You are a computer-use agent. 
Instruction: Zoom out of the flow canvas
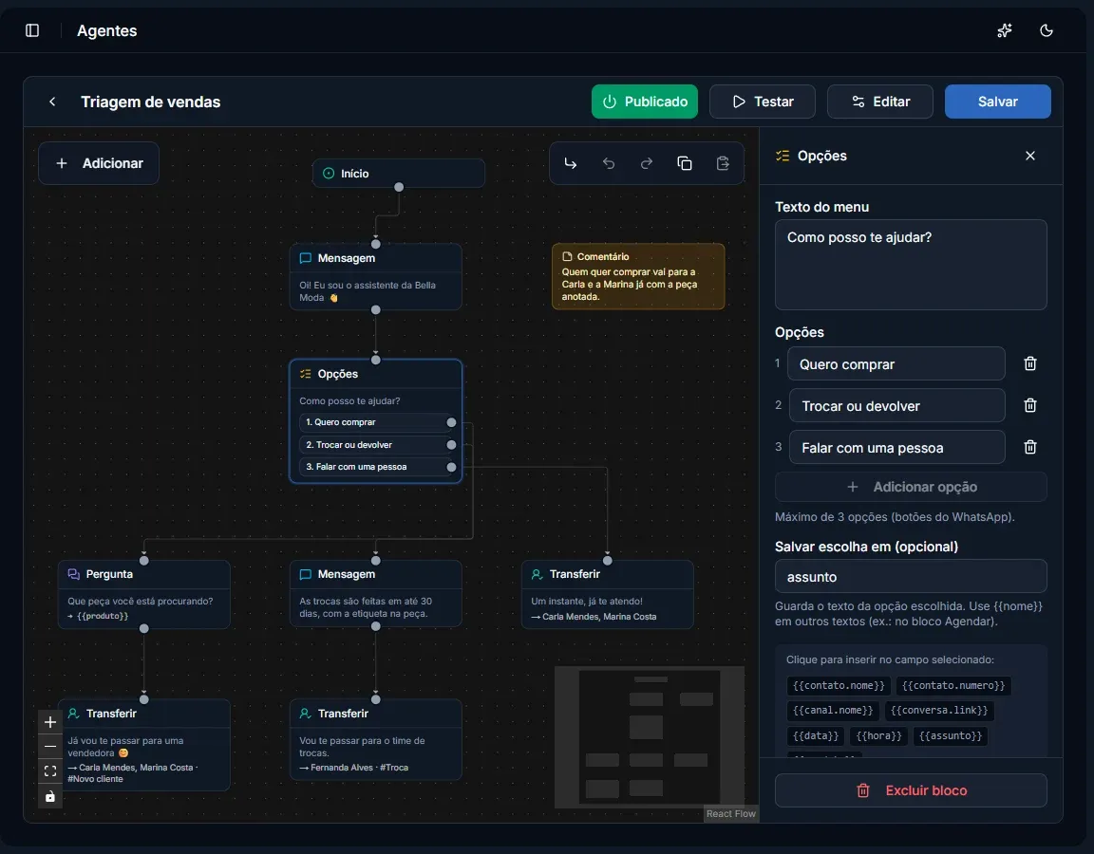50,747
